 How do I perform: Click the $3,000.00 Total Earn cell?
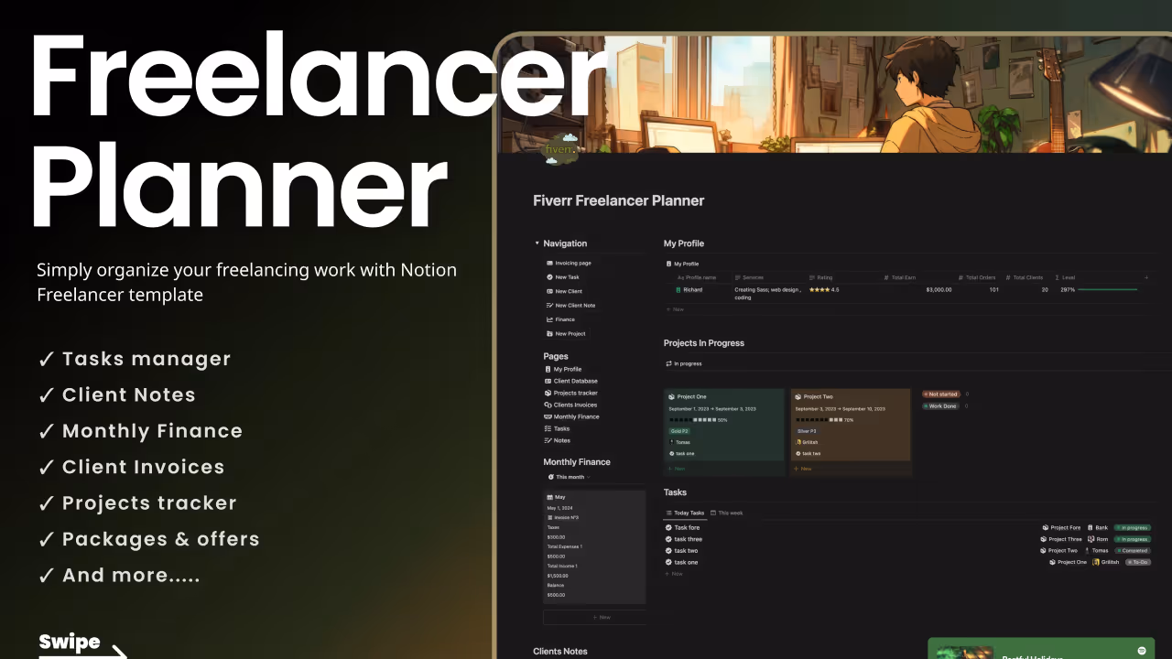(x=939, y=290)
